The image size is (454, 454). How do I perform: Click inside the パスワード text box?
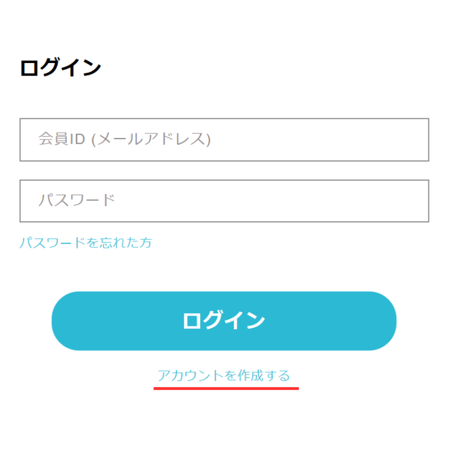pos(224,201)
